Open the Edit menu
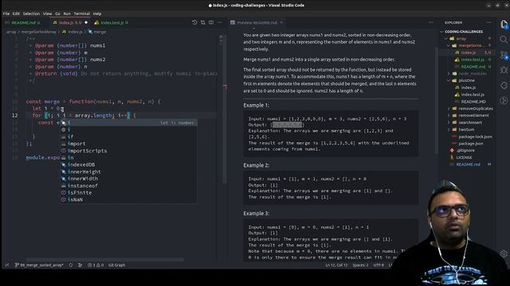Image resolution: width=510 pixels, height=286 pixels. [16, 14]
